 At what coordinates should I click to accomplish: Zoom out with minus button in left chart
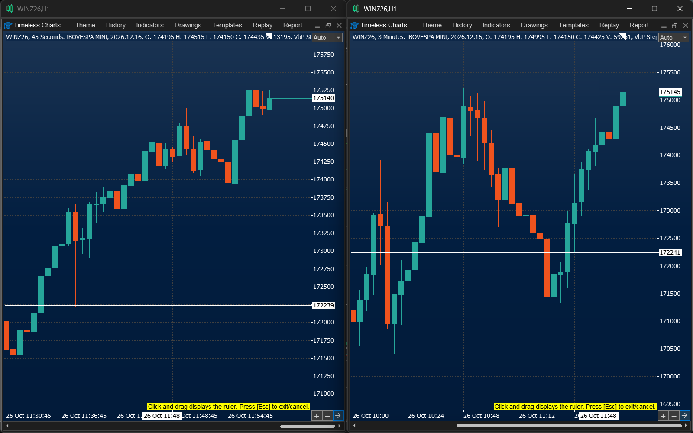(327, 416)
